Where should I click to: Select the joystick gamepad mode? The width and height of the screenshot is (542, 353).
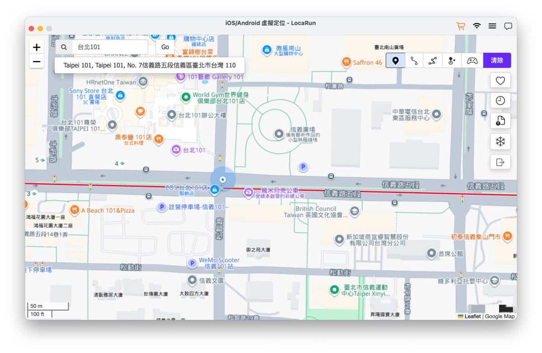pos(472,60)
